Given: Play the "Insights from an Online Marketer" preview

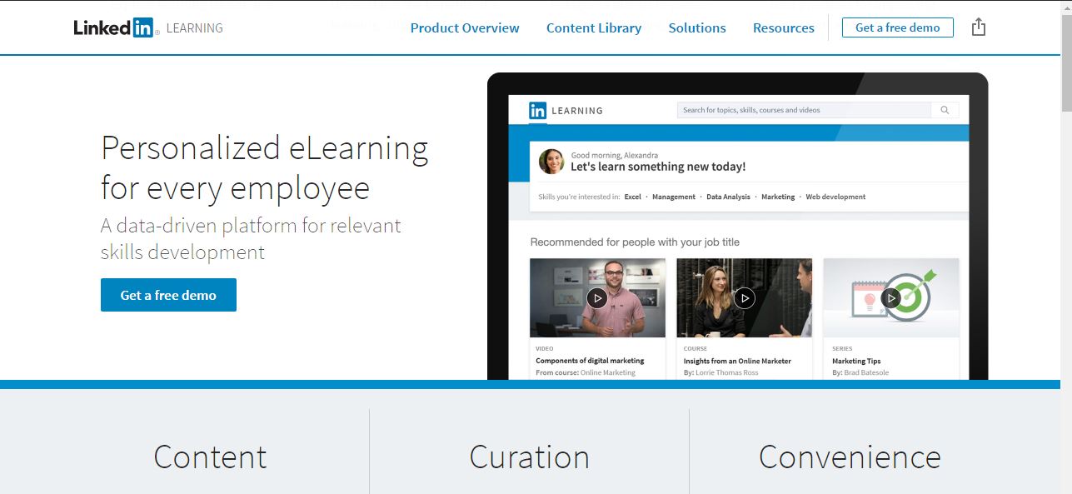Looking at the screenshot, I should coord(743,297).
